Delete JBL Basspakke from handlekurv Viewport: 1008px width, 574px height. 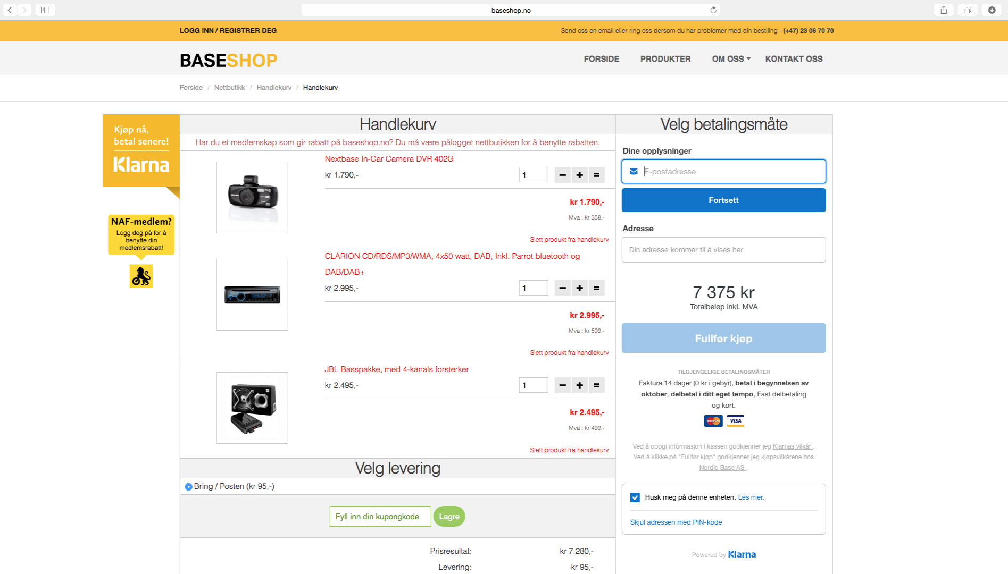click(569, 450)
